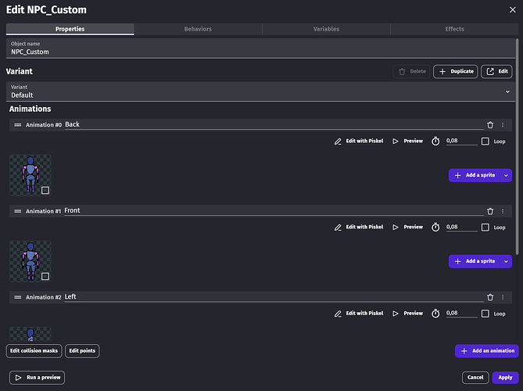Viewport: 523px width, 391px height.
Task: Tick the checkbox on Front sprite thumbnail
Action: pyautogui.click(x=45, y=277)
